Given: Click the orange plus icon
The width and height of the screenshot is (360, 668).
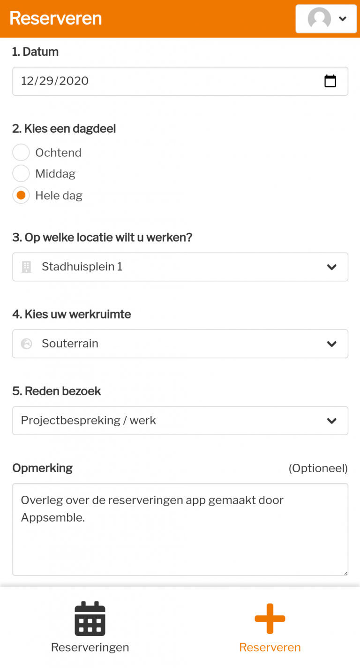Looking at the screenshot, I should (270, 618).
